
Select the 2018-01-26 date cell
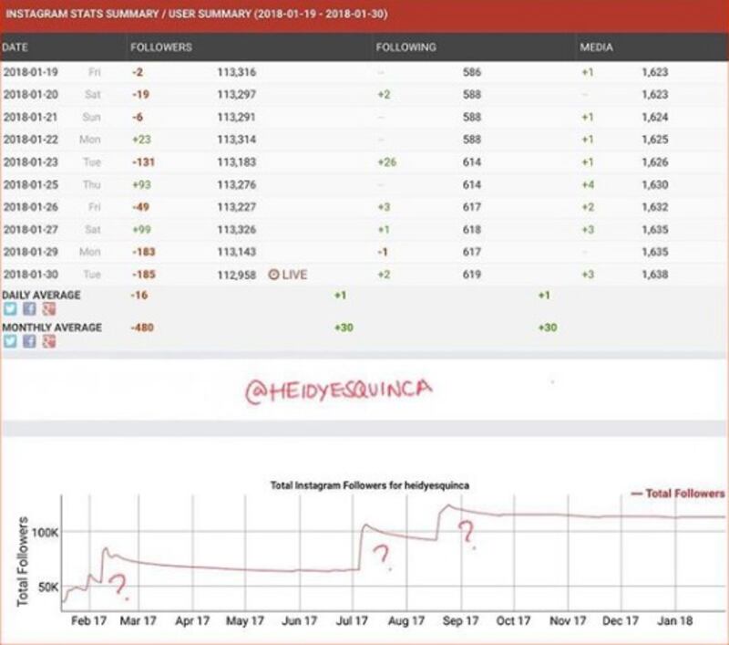[x=31, y=207]
